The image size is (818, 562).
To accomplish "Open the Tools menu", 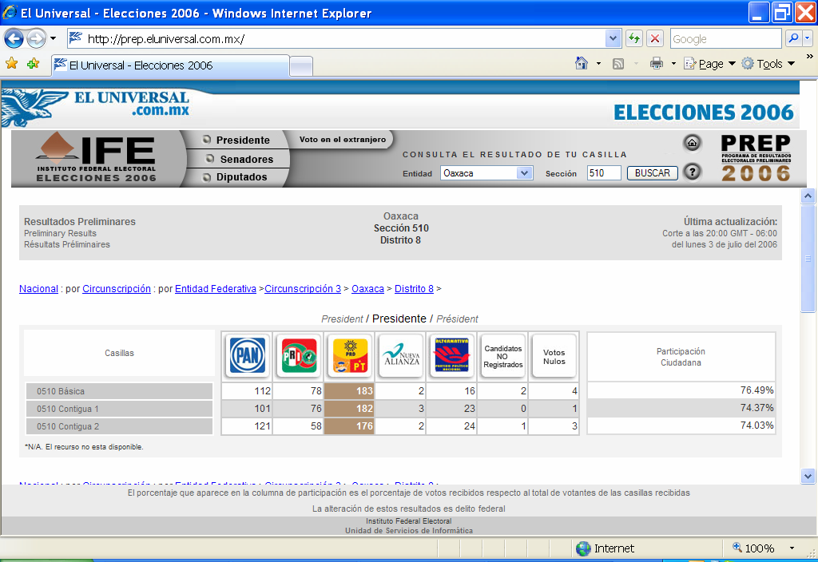I will click(x=768, y=64).
